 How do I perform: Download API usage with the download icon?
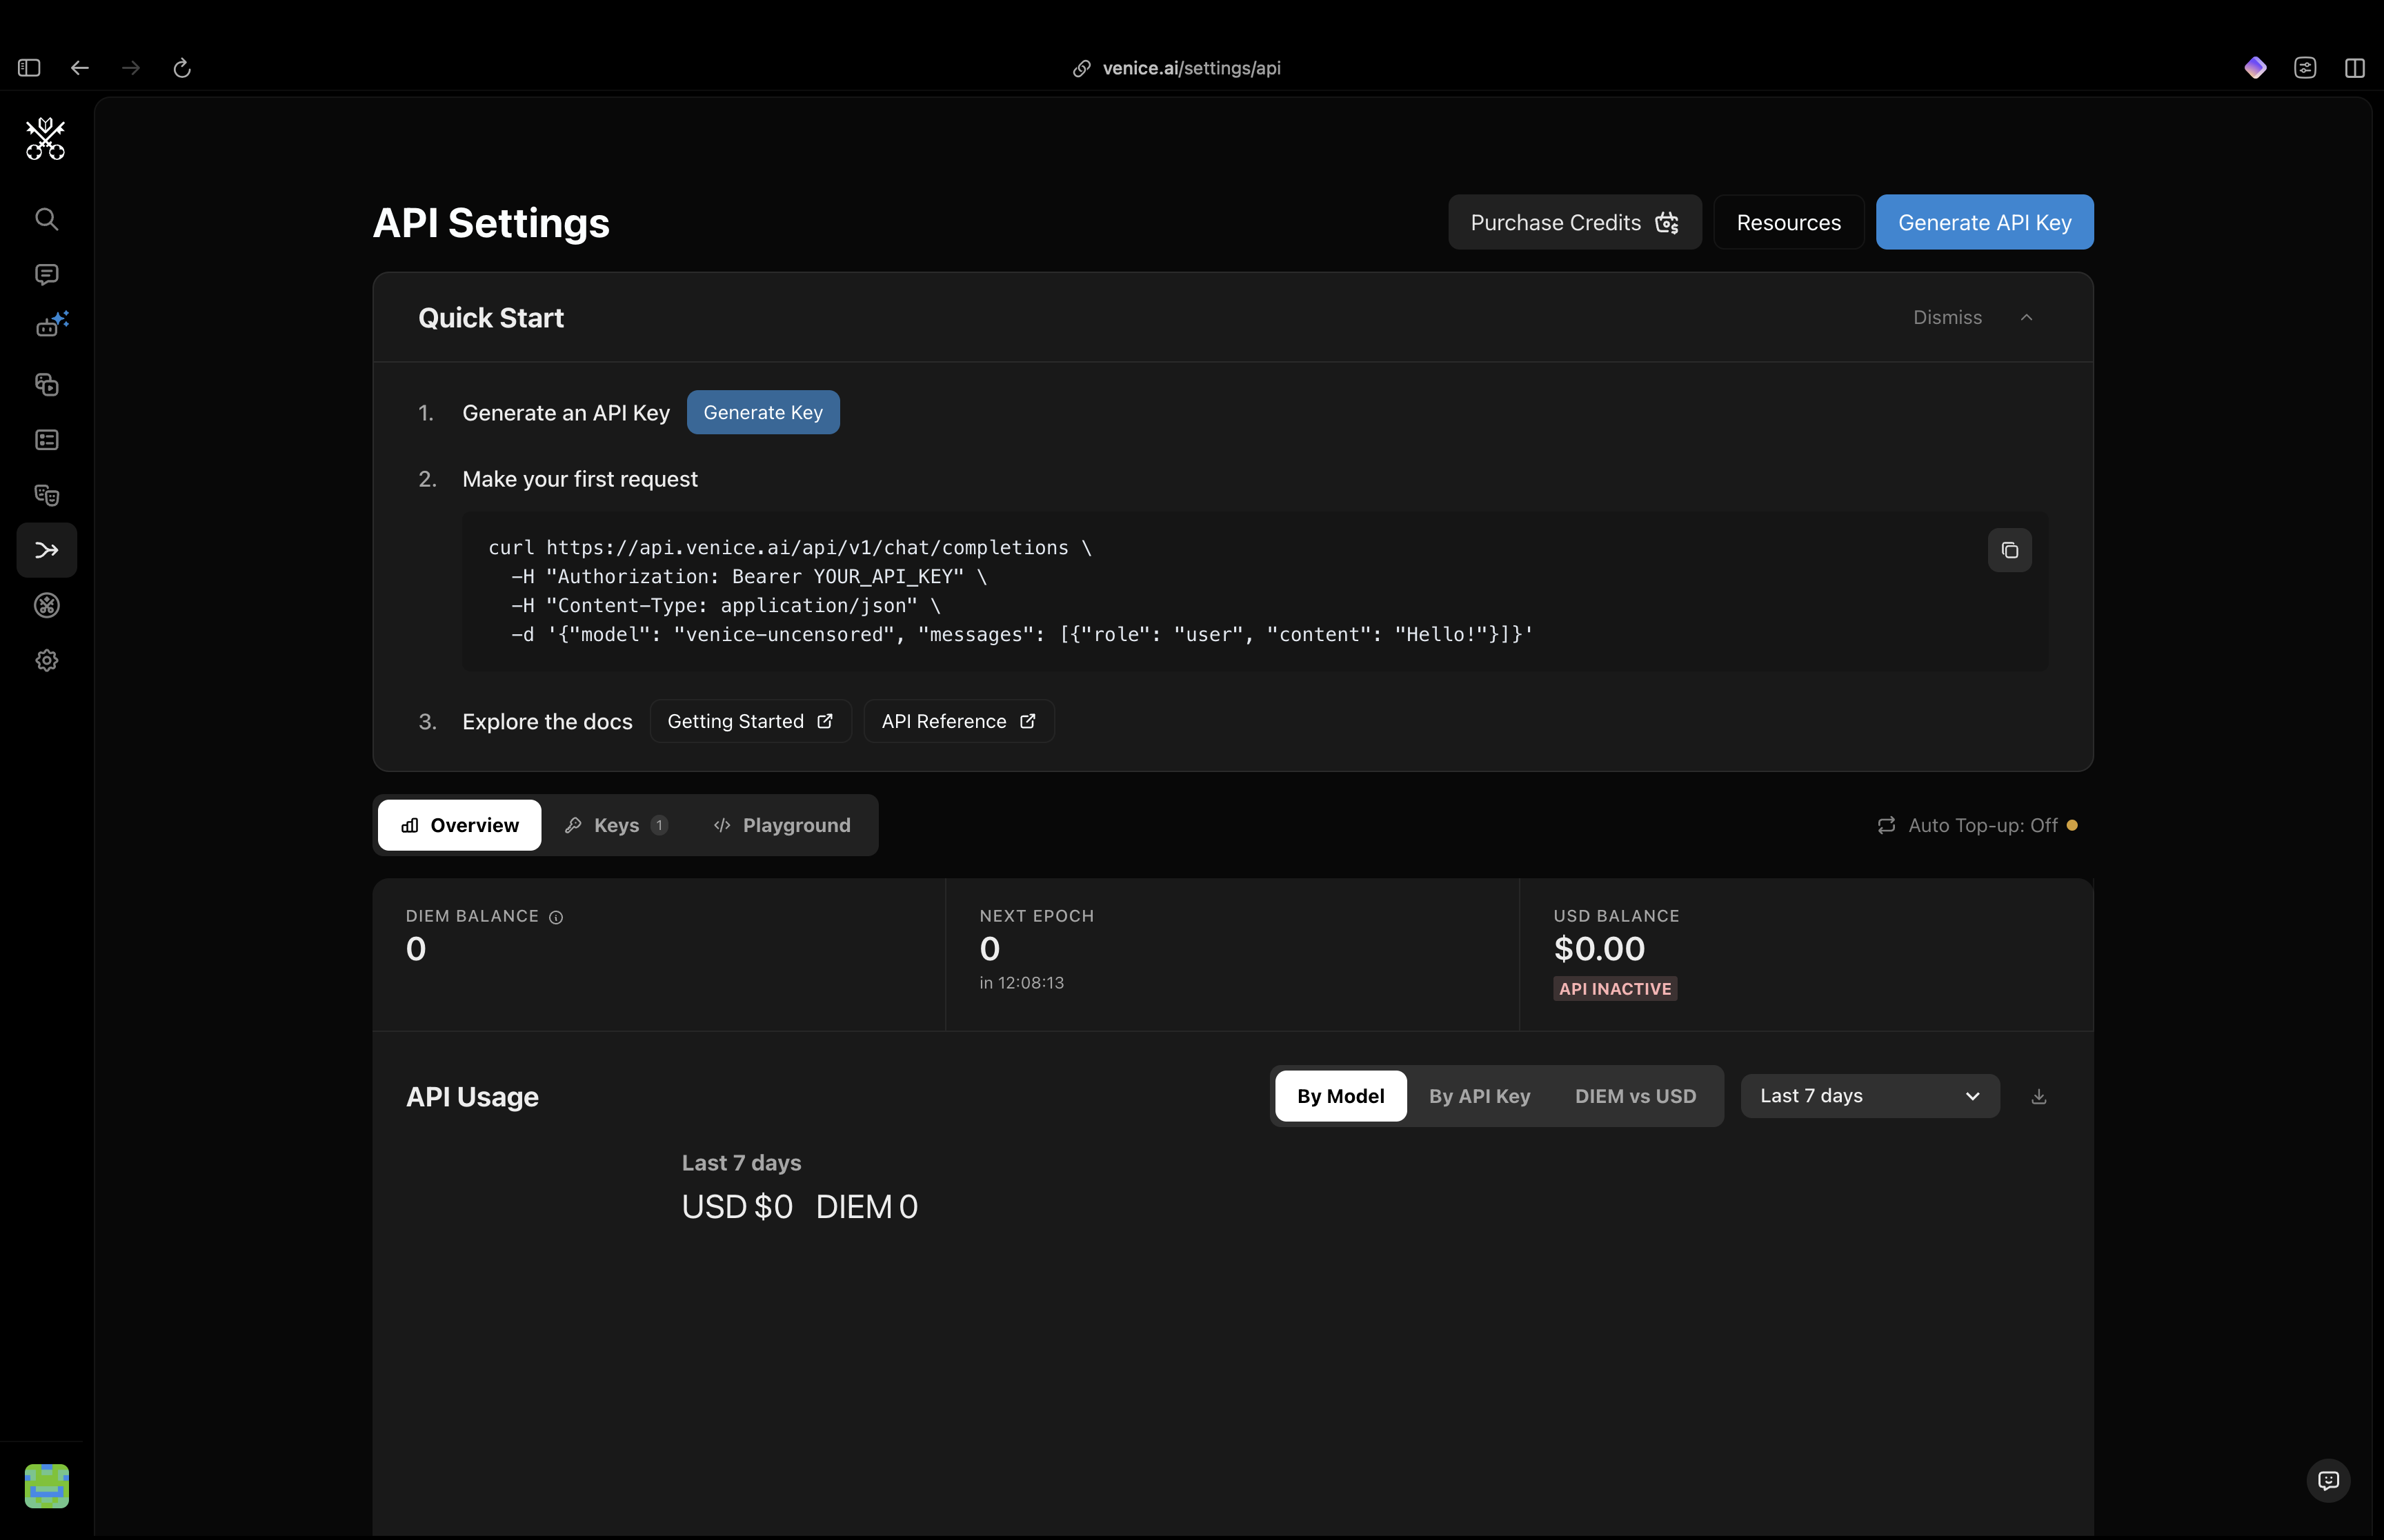point(2039,1096)
